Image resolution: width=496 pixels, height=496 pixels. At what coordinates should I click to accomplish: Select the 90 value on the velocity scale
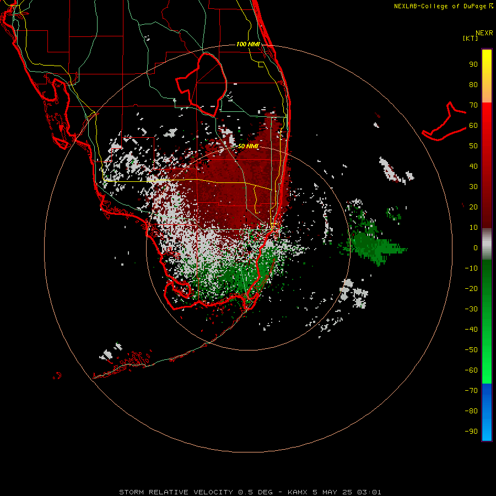point(473,64)
